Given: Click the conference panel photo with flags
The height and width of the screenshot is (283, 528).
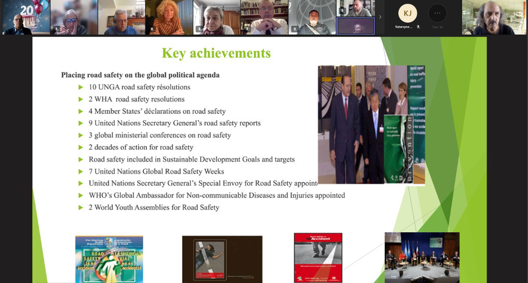Looking at the screenshot, I should [x=422, y=257].
